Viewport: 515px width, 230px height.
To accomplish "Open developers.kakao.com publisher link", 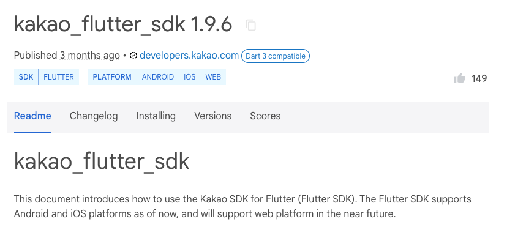I will pos(189,56).
